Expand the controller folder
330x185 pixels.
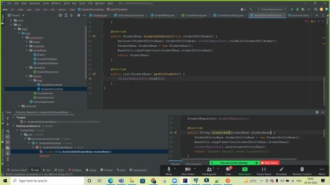27,46
